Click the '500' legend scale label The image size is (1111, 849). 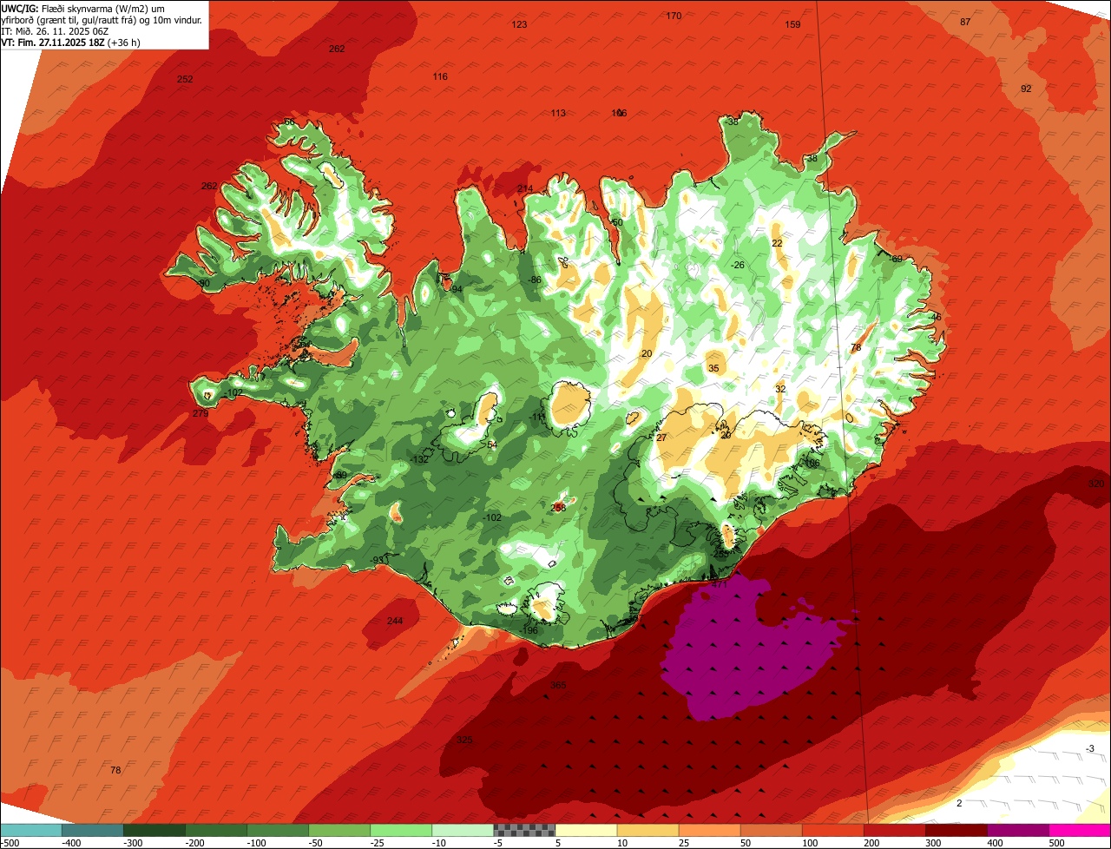(1056, 843)
